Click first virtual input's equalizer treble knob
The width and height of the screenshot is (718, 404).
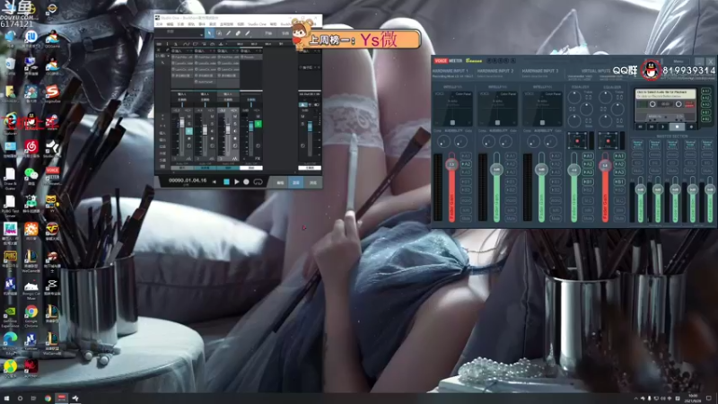point(574,97)
